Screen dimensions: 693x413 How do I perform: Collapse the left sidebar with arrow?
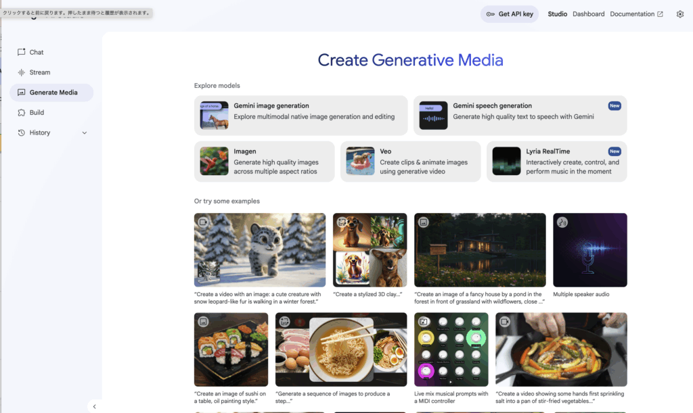coord(94,406)
